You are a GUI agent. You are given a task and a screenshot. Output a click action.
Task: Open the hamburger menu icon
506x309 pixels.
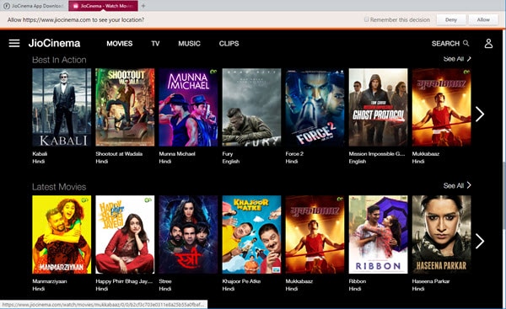[14, 43]
